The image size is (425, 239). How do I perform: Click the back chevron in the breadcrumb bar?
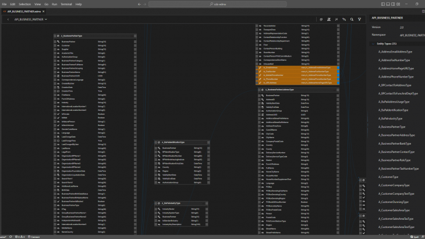[x=8, y=20]
